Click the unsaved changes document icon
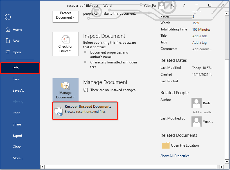Screen dimensions: 230x170 point(86,90)
